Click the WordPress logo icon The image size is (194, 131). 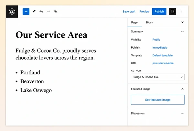(x=12, y=12)
